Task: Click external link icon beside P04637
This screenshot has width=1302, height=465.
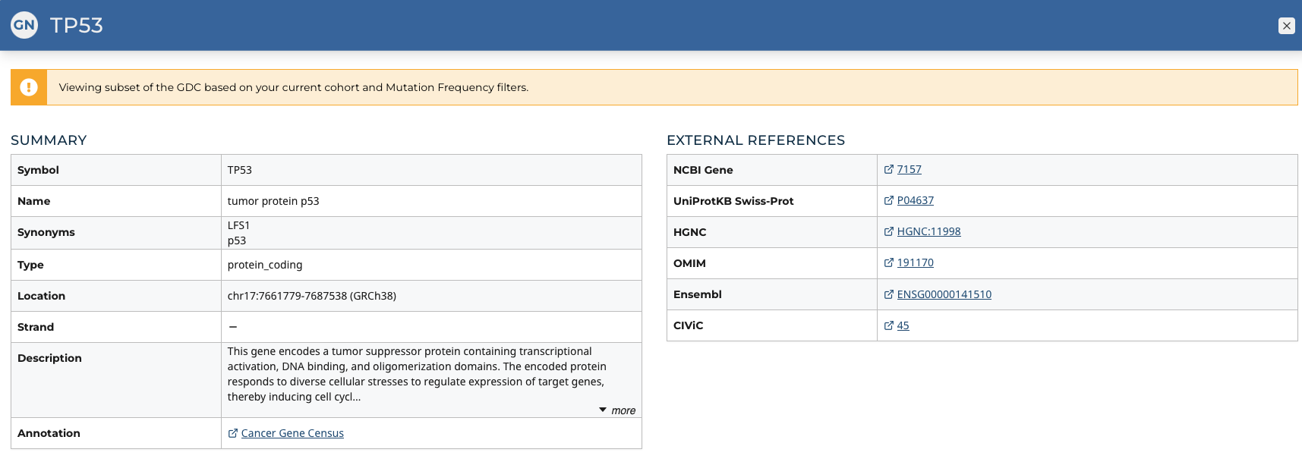Action: click(x=889, y=200)
